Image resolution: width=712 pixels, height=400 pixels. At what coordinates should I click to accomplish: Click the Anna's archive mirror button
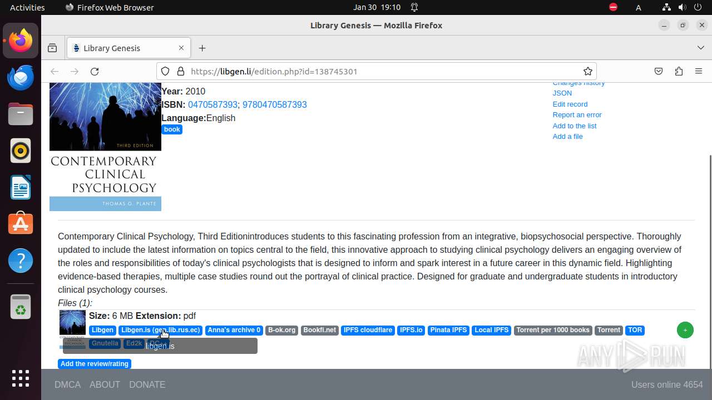coord(234,330)
